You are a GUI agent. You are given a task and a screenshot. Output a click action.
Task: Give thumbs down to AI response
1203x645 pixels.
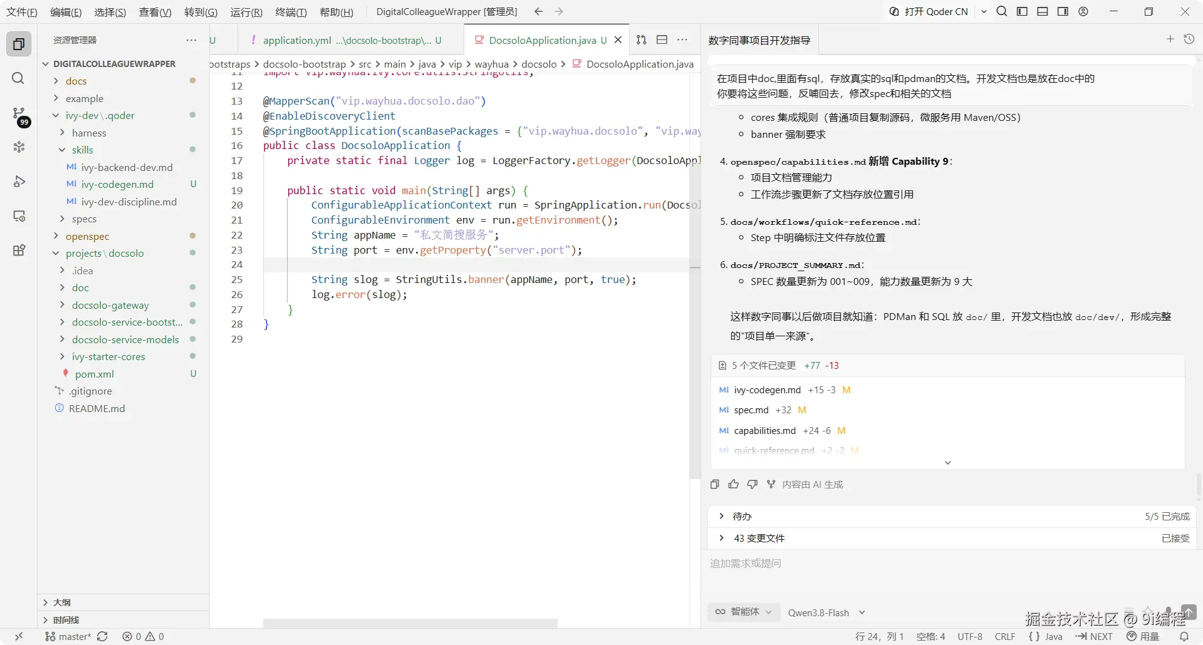tap(753, 484)
